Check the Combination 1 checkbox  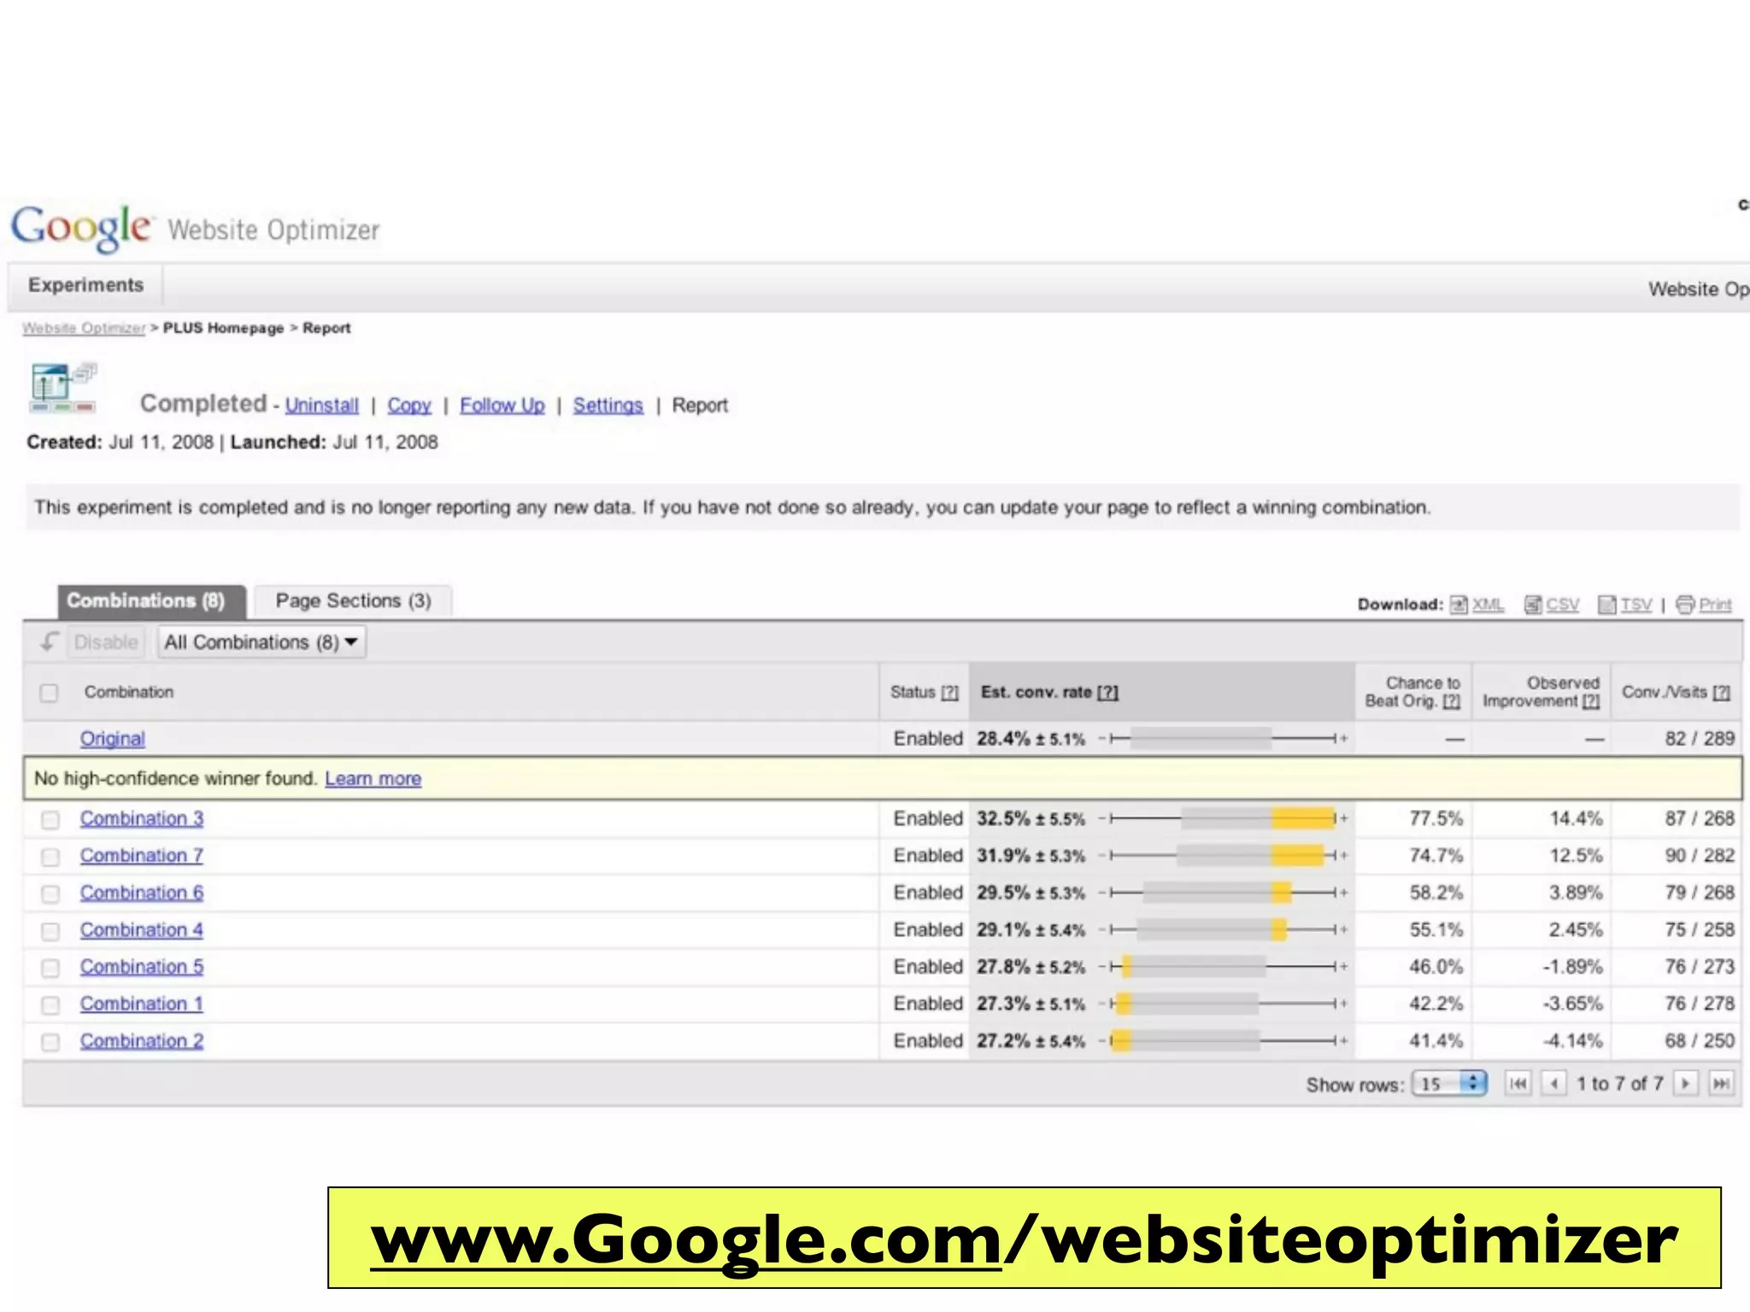click(50, 1004)
